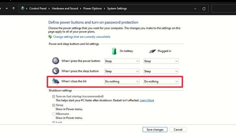Click the sleep button moon icon
The height and width of the screenshot is (133, 236).
click(56, 71)
